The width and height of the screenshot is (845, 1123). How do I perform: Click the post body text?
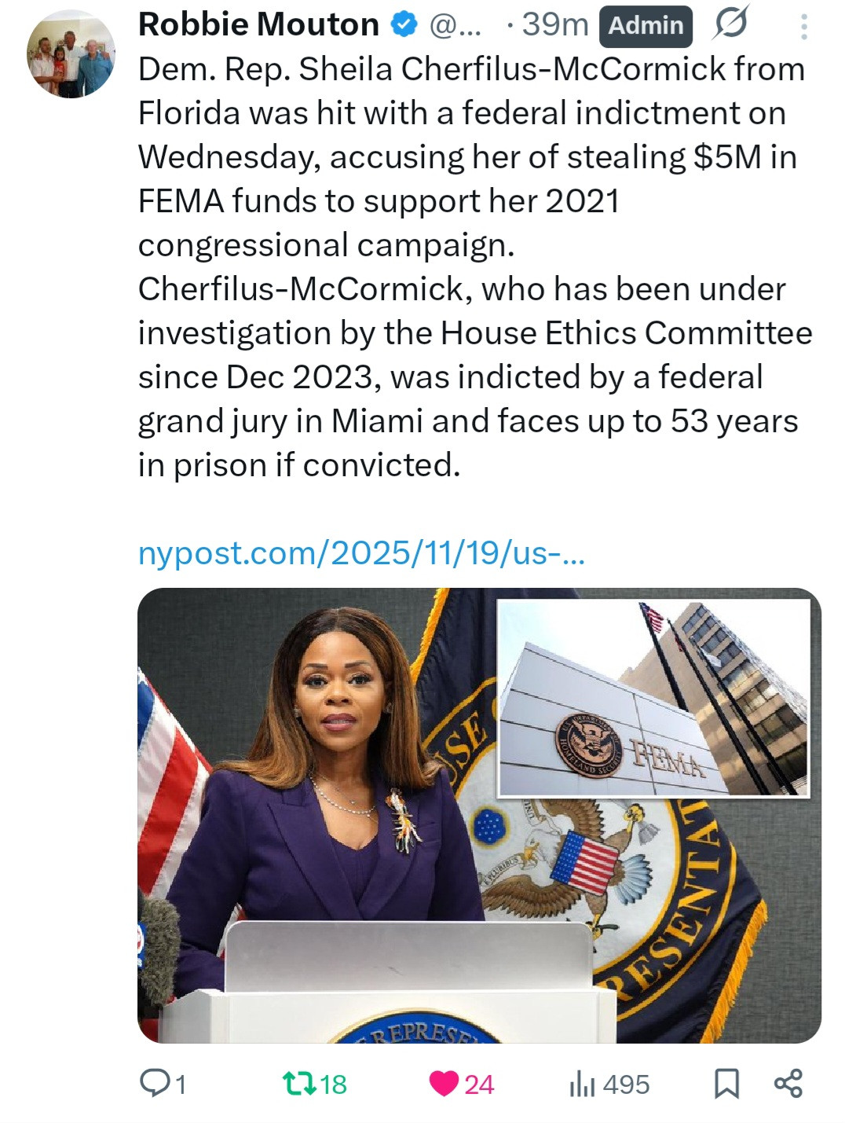(x=471, y=267)
